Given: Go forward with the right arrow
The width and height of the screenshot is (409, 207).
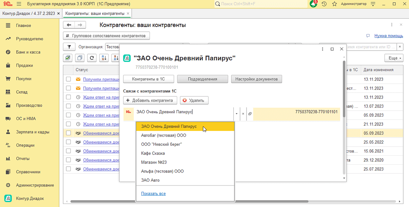Looking at the screenshot, I should tap(80, 25).
